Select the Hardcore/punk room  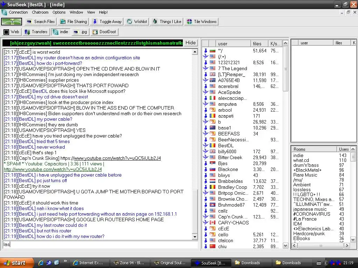click(309, 233)
